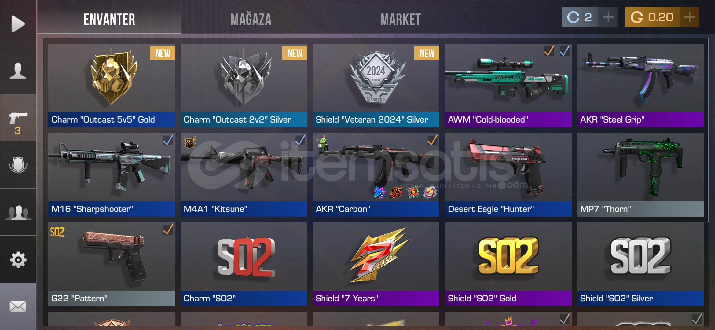The height and width of the screenshot is (330, 715).
Task: Toggle the blue checkmark on AWM Cold-blooded
Action: pos(564,51)
